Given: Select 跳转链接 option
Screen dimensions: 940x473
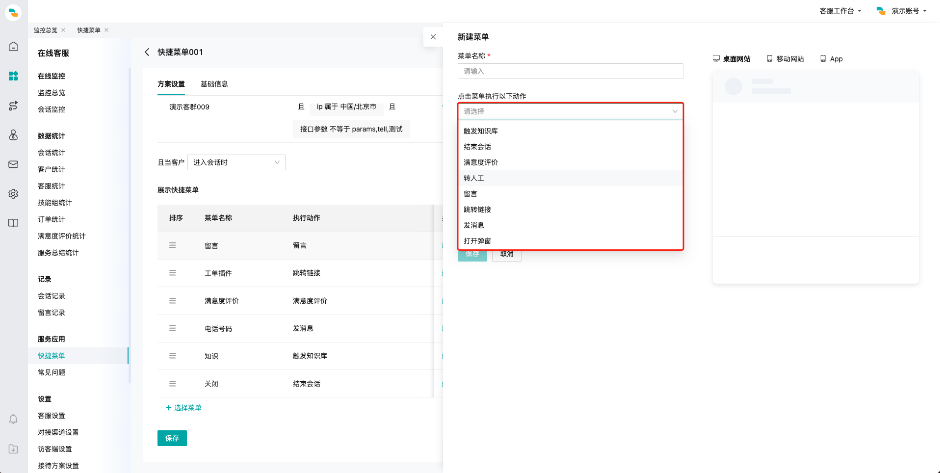Looking at the screenshot, I should [x=570, y=210].
